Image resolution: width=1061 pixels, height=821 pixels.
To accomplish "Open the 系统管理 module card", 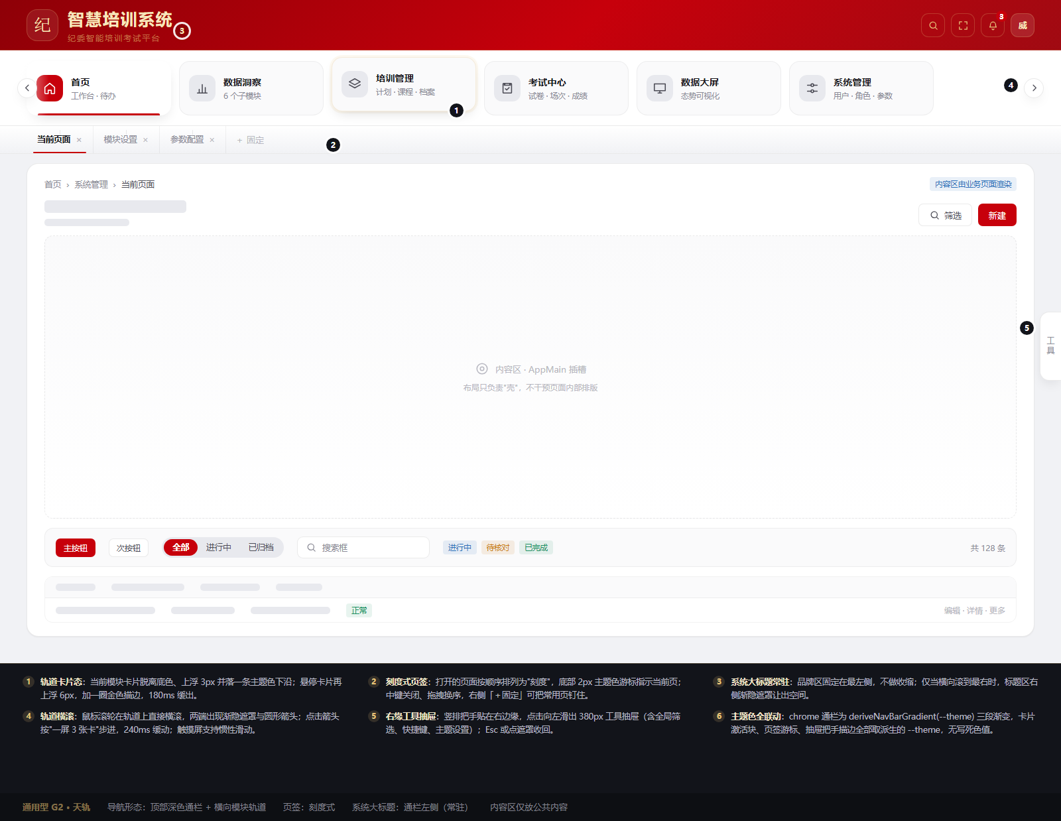I will click(x=861, y=88).
